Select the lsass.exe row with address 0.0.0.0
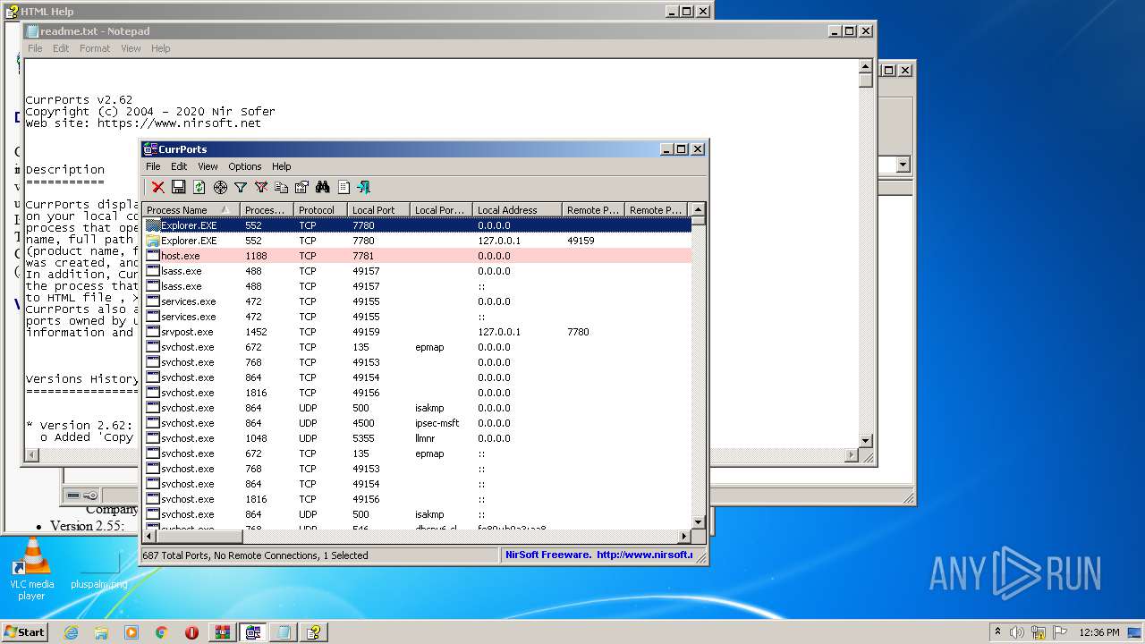 pos(418,271)
